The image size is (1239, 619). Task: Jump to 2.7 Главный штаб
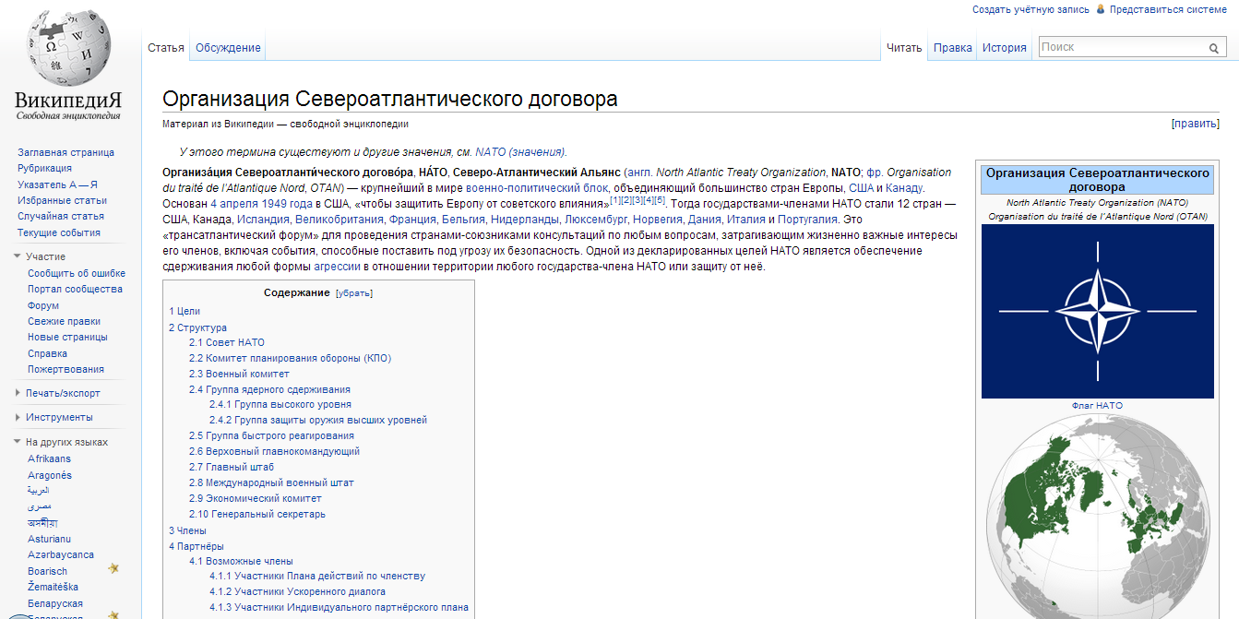point(232,467)
